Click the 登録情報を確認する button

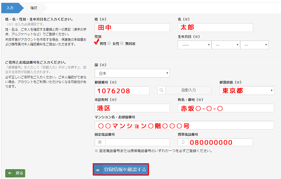(x=121, y=169)
